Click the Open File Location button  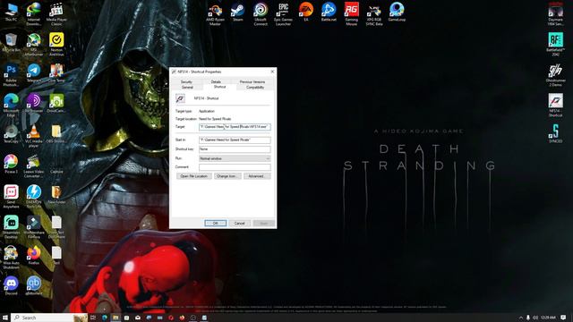(x=193, y=176)
